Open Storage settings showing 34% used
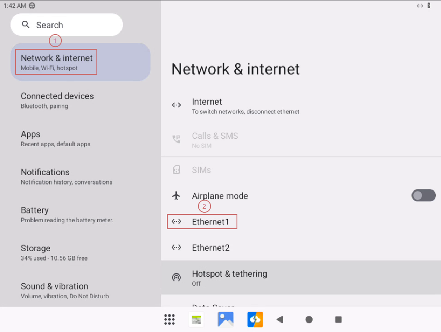The width and height of the screenshot is (441, 332). [x=54, y=252]
